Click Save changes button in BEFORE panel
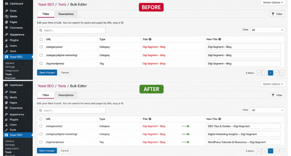The image size is (291, 156). [x=47, y=73]
